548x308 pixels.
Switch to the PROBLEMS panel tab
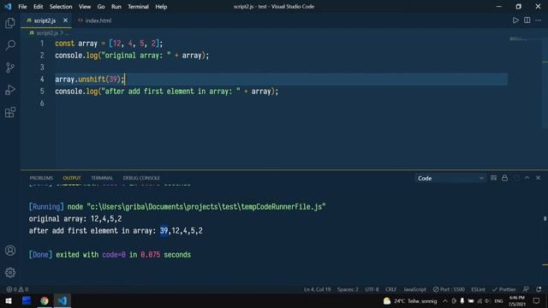(x=41, y=178)
